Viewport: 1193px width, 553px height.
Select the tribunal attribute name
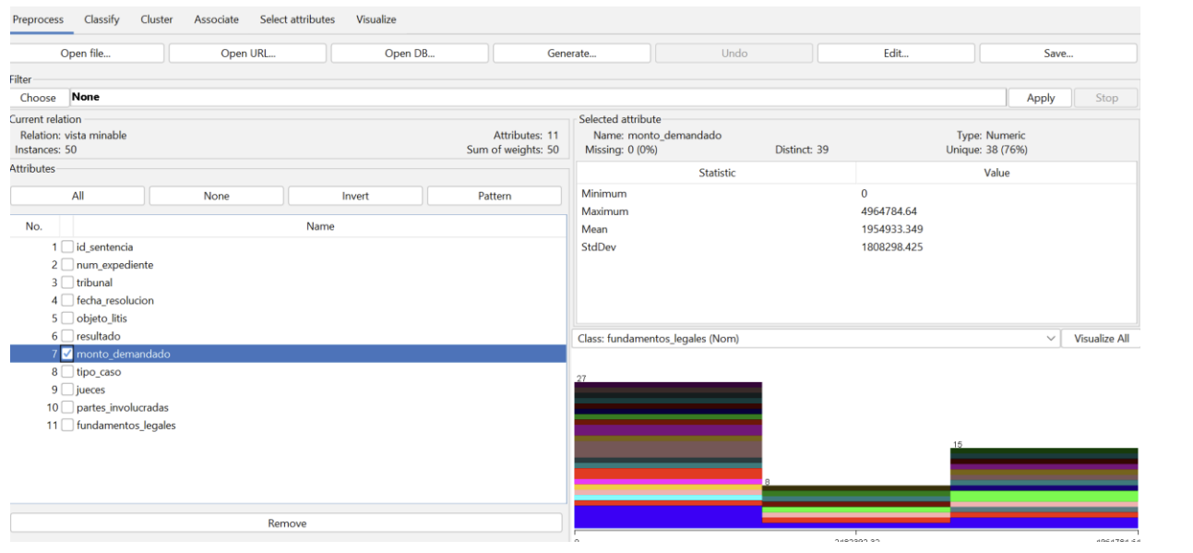(x=93, y=283)
